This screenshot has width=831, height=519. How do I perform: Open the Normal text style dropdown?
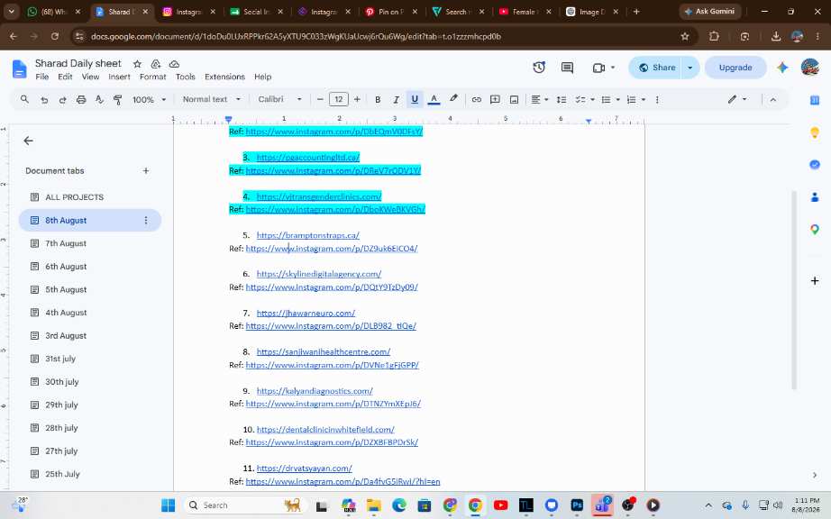point(212,99)
